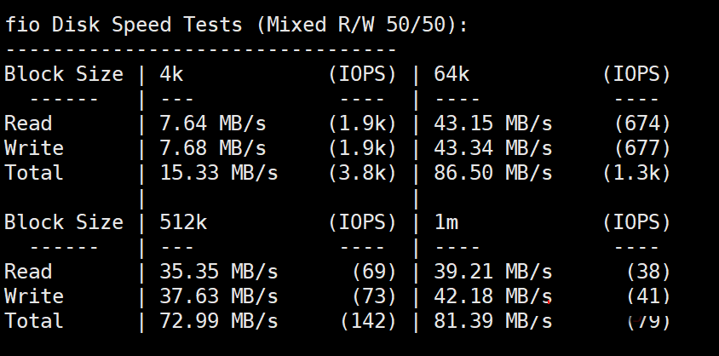Image resolution: width=719 pixels, height=356 pixels.
Task: Click the 43.15 MB/s read speed
Action: coord(492,123)
